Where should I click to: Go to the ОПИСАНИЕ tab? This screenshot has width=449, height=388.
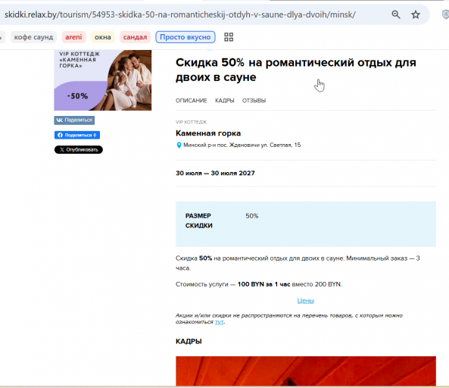192,101
